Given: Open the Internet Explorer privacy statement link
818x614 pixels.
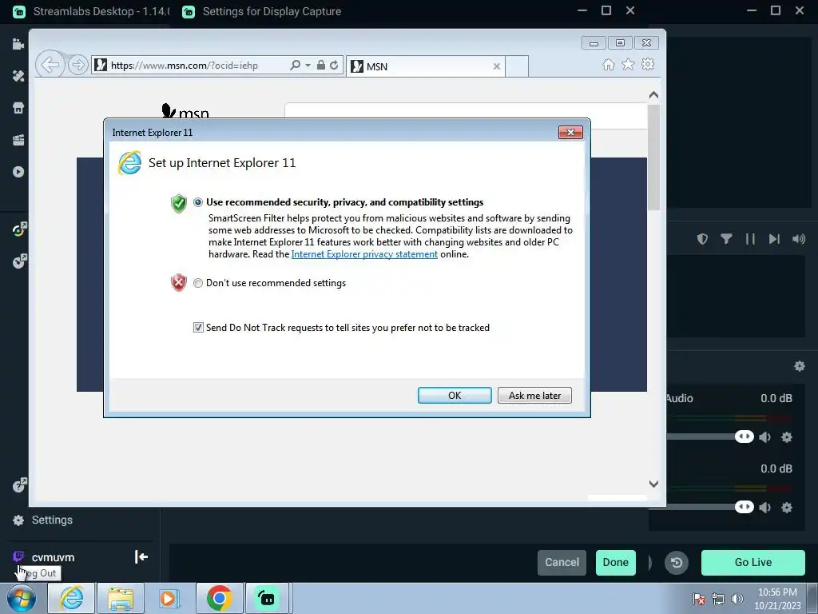Looking at the screenshot, I should coord(364,254).
